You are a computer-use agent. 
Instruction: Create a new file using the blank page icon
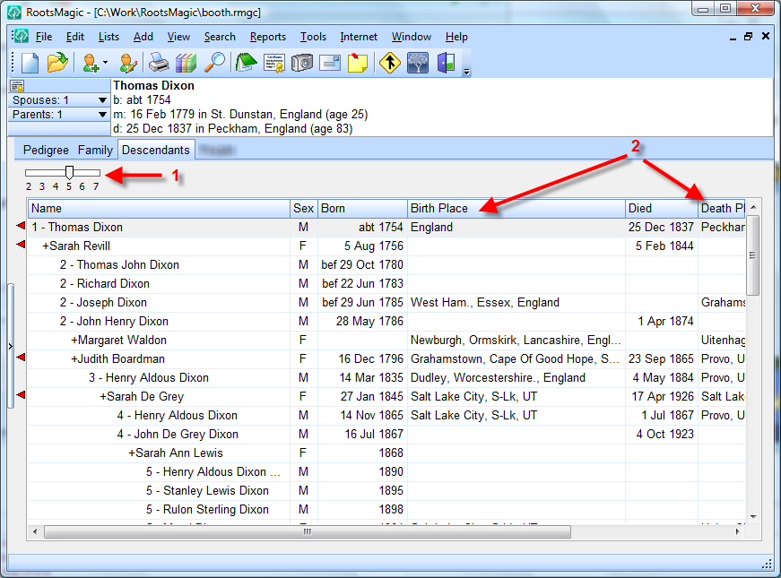point(30,64)
